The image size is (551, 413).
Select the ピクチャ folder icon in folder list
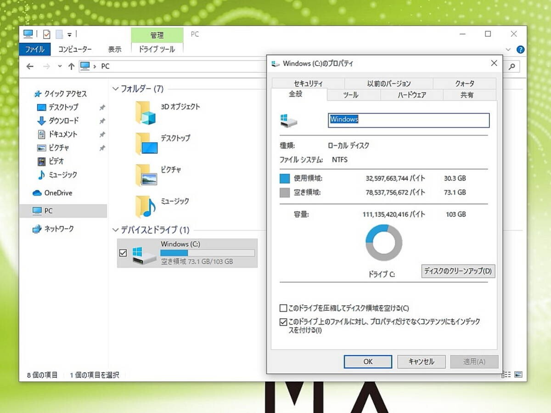pos(146,175)
